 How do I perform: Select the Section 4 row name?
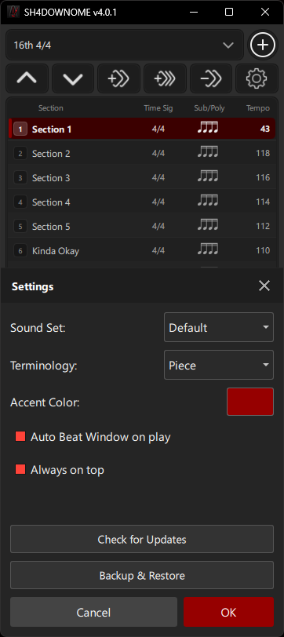(51, 202)
